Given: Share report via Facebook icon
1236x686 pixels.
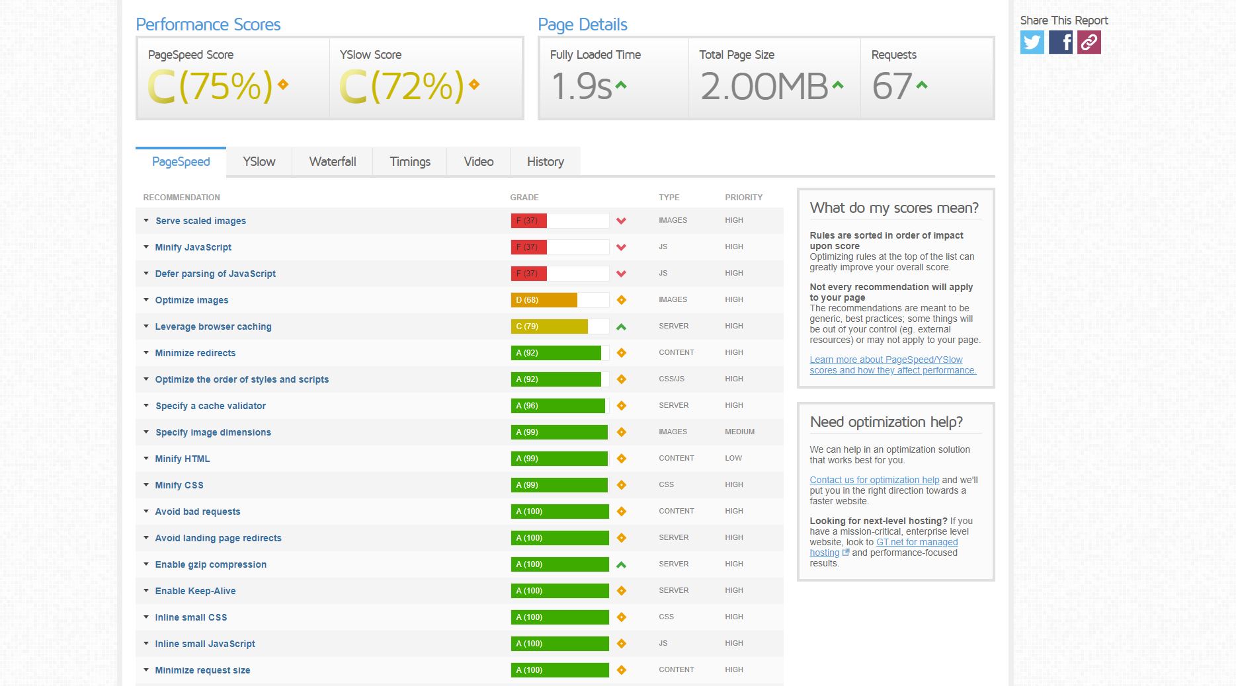Looking at the screenshot, I should [x=1061, y=42].
